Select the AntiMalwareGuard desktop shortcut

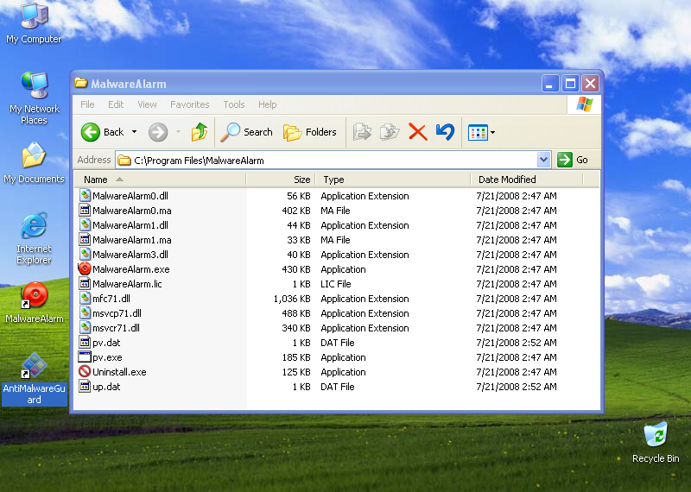[34, 378]
